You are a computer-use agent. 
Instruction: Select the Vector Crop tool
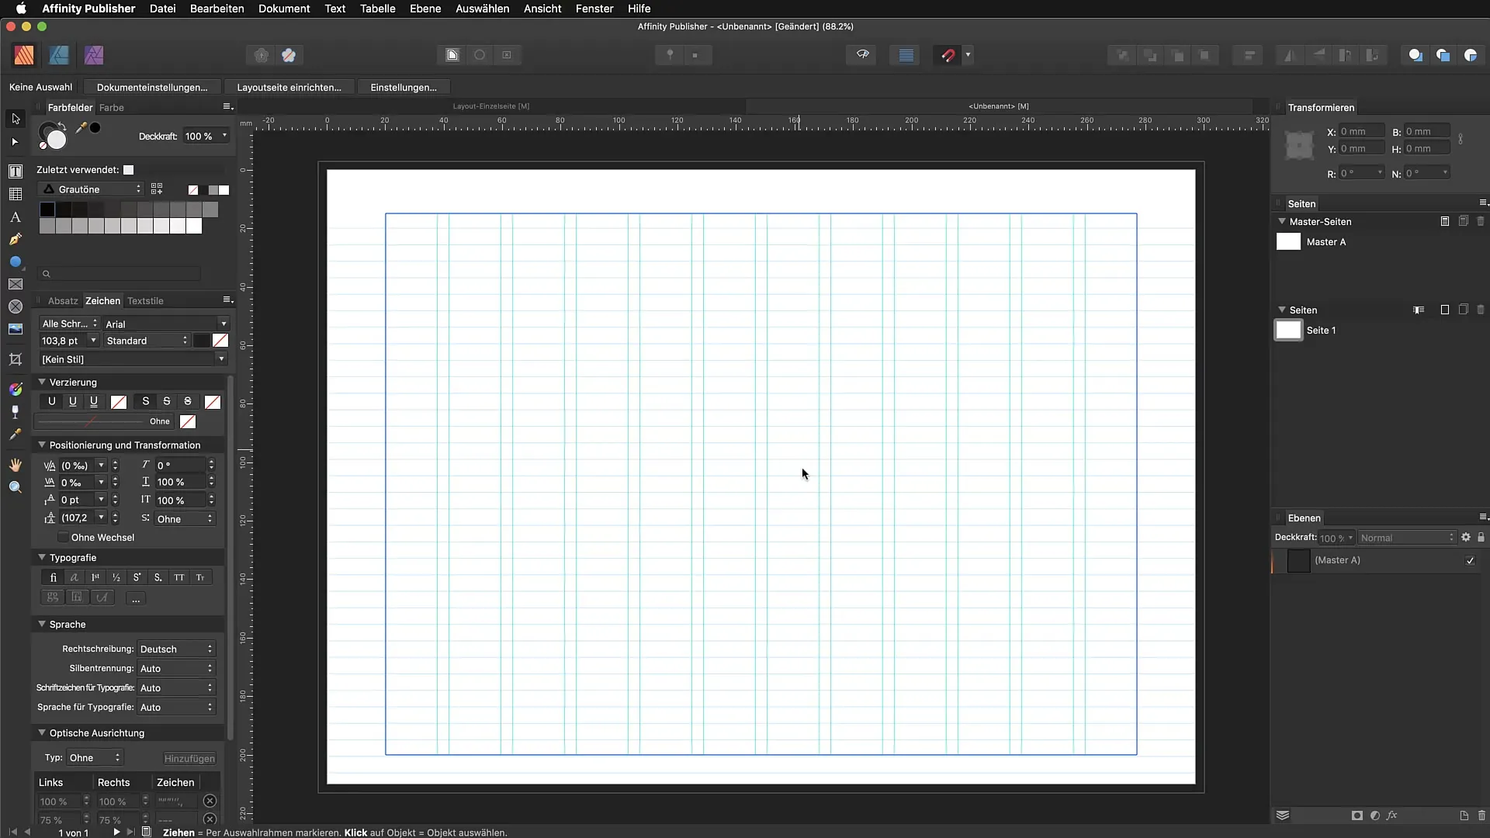pyautogui.click(x=16, y=359)
